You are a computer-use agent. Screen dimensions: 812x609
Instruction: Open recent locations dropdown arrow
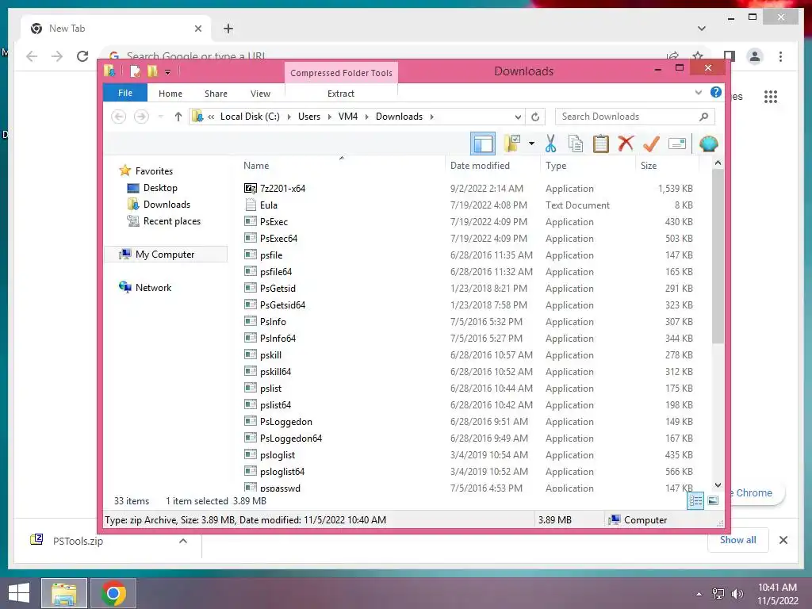coord(160,117)
